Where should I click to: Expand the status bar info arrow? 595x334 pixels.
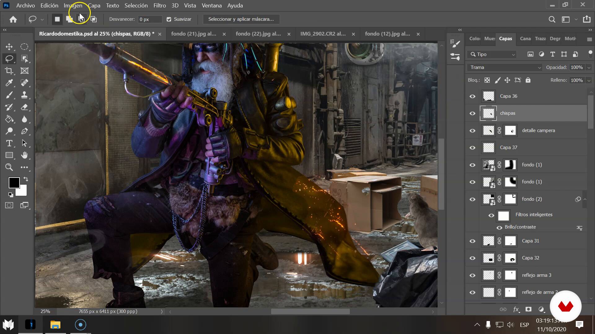point(161,311)
